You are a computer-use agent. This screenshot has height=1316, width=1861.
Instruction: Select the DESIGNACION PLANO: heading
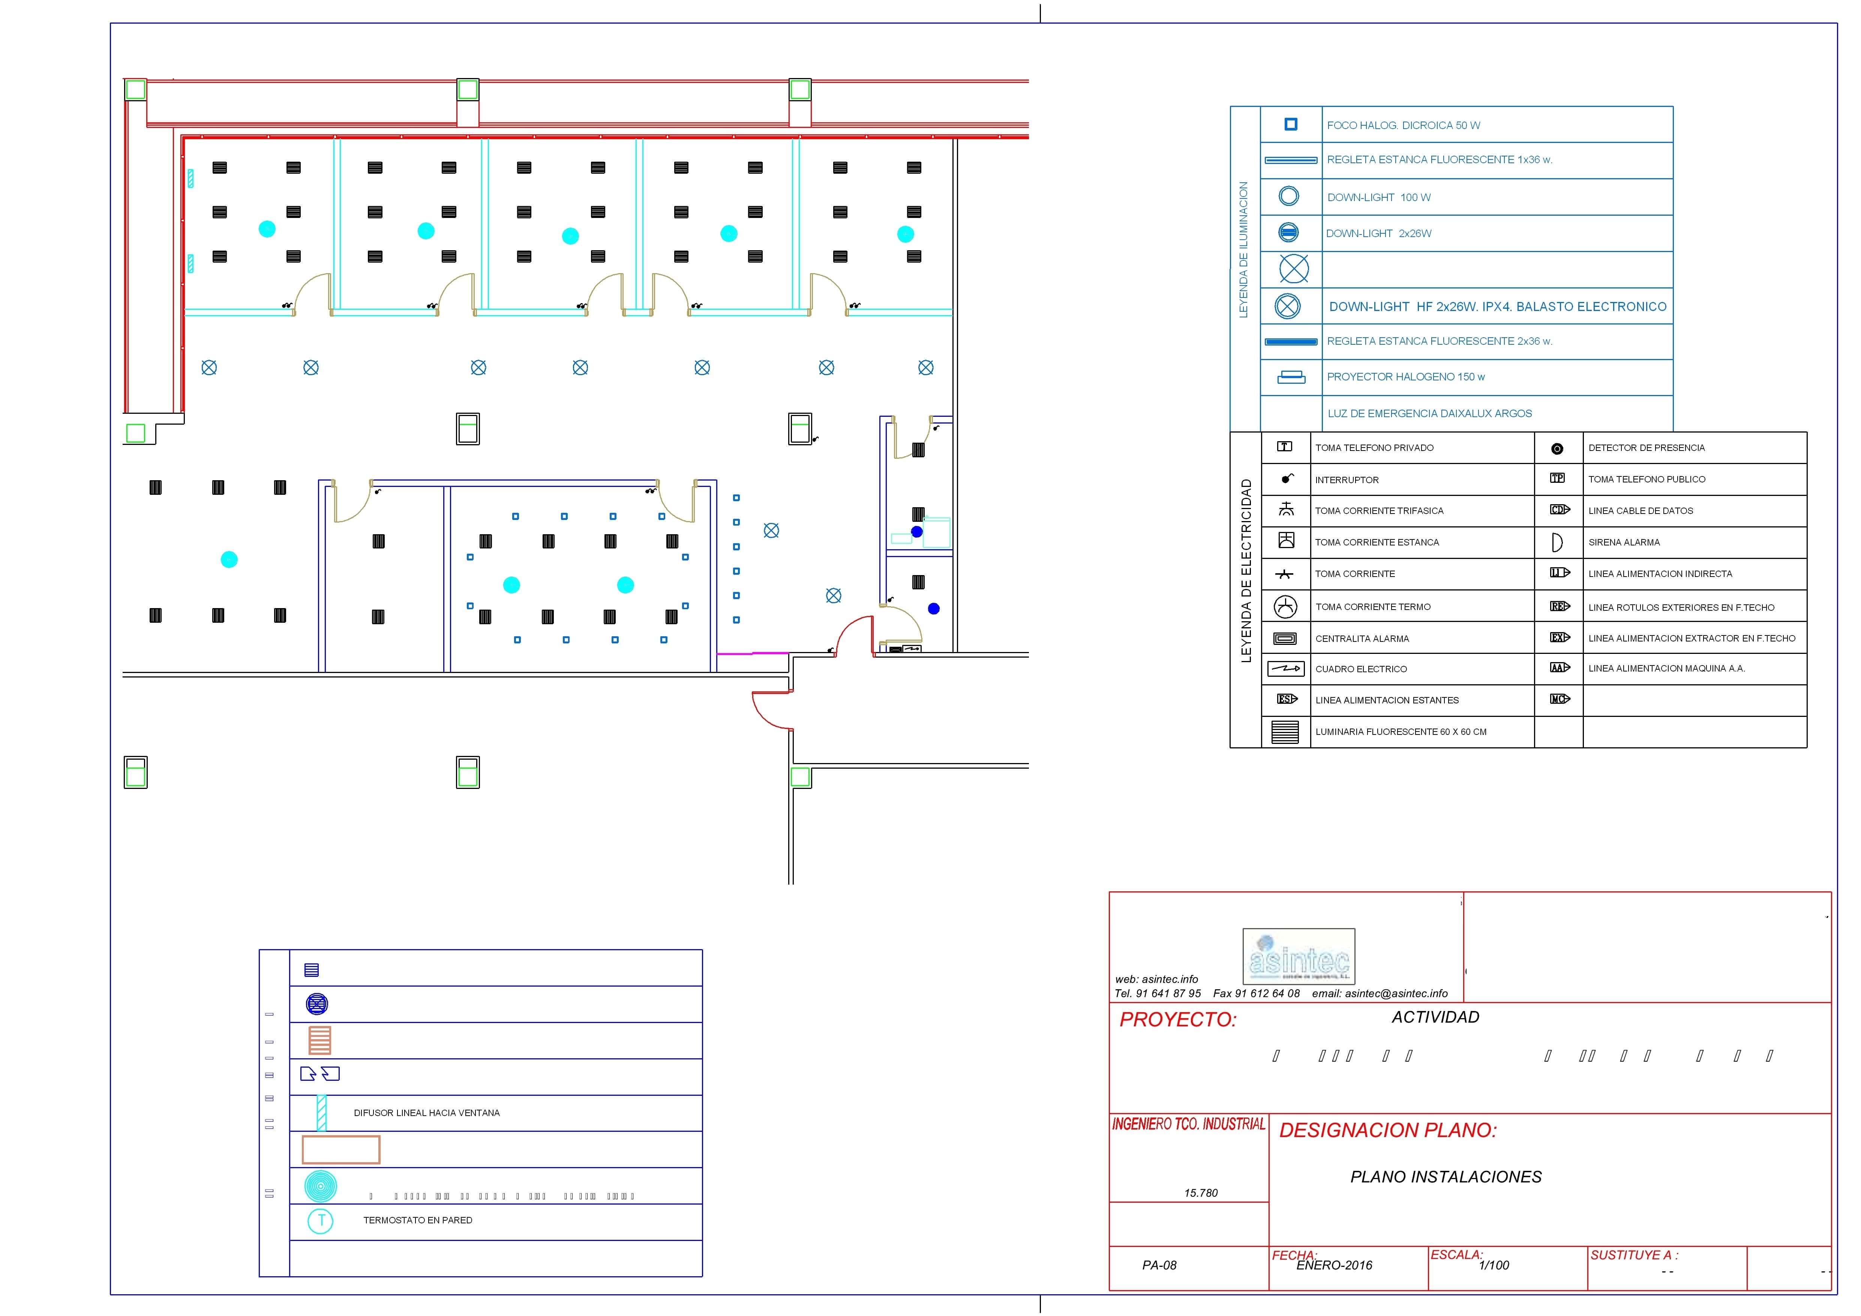(1388, 1130)
